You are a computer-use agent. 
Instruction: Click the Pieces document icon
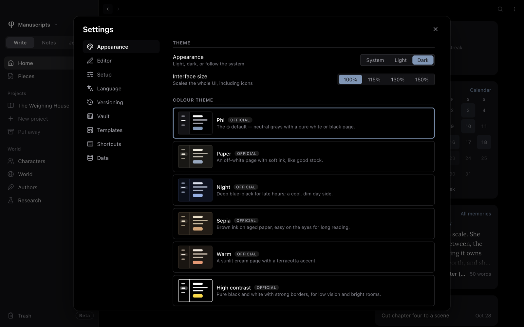11,76
